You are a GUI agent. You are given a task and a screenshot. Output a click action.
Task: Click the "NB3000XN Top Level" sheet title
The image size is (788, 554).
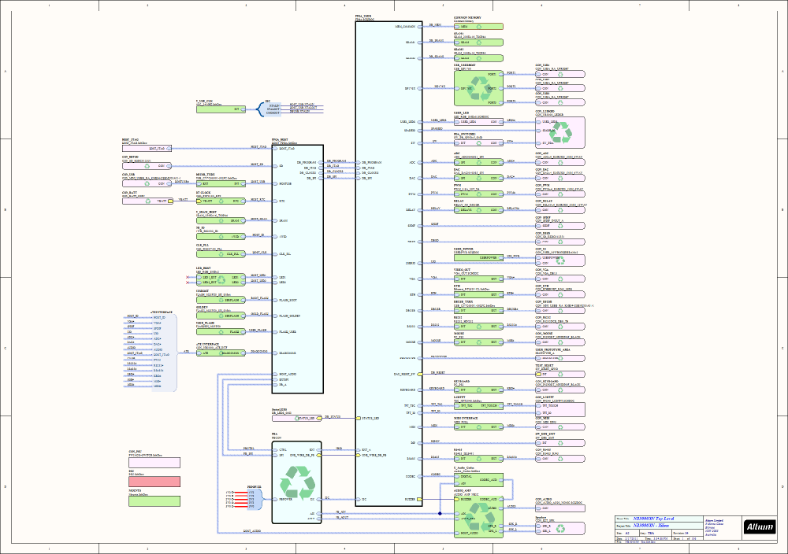[653, 519]
